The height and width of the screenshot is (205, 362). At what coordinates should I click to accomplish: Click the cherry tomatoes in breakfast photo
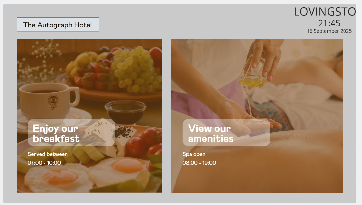(144, 141)
